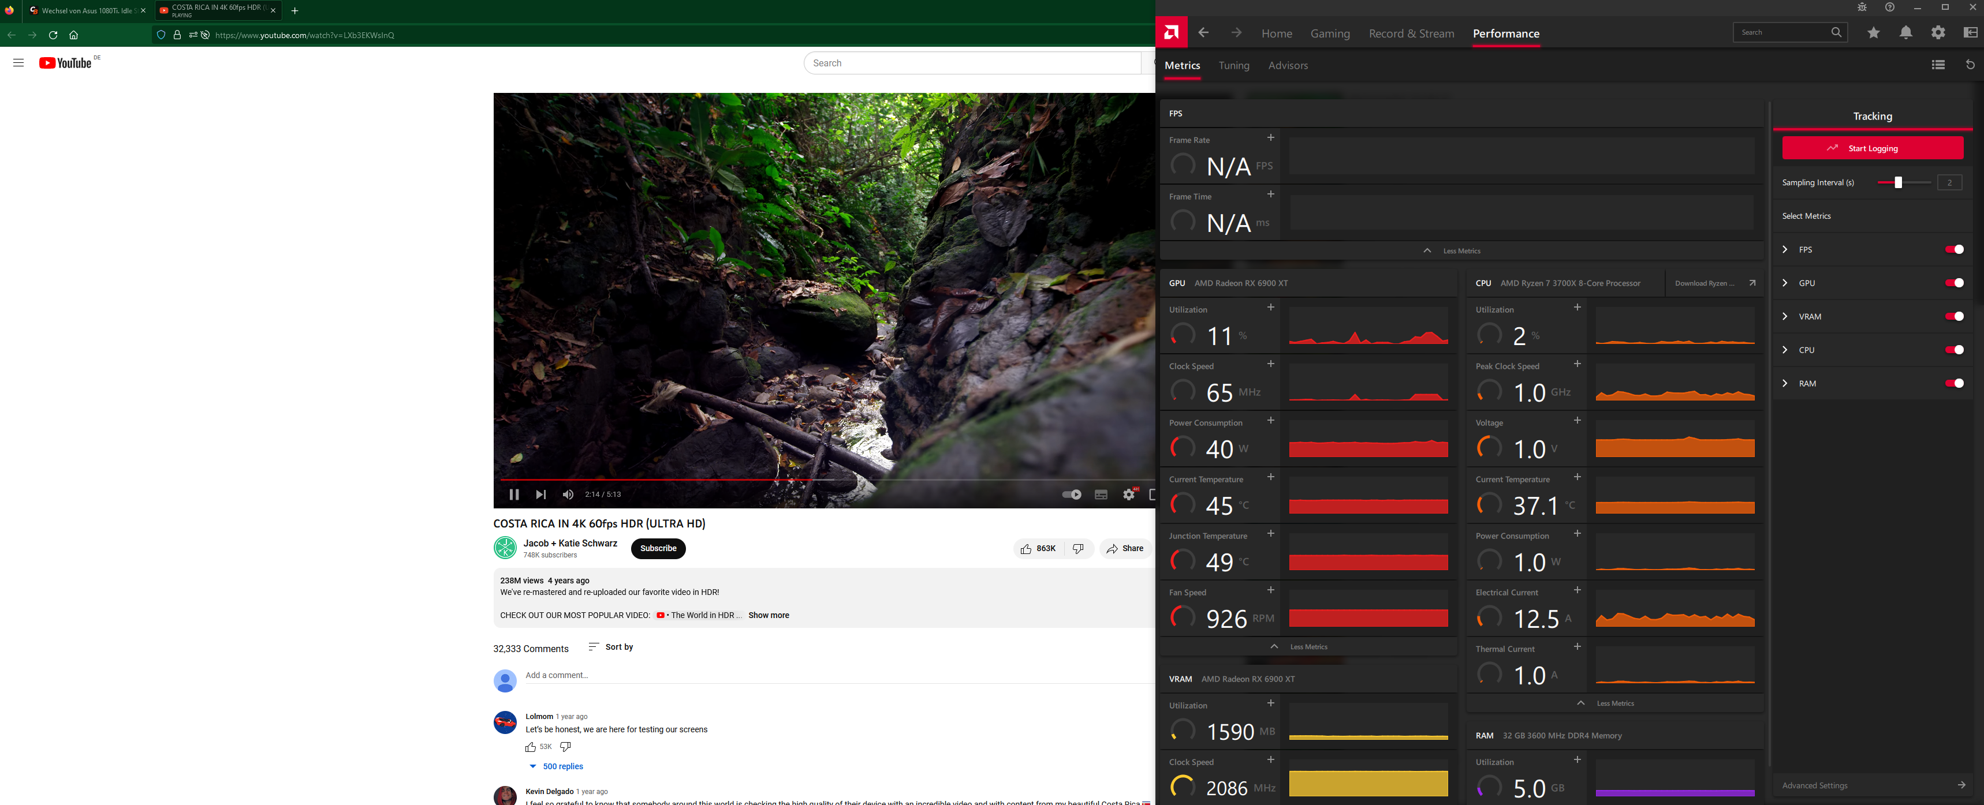Switch to the Tuning tab
This screenshot has height=805, width=1984.
pos(1233,65)
